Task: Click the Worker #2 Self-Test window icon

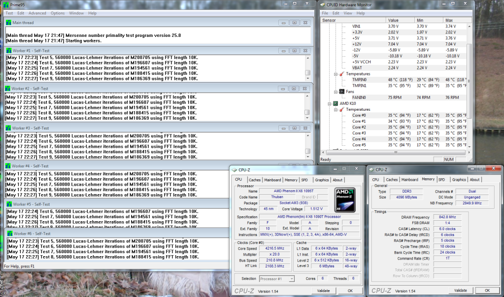Action: pyautogui.click(x=7, y=88)
